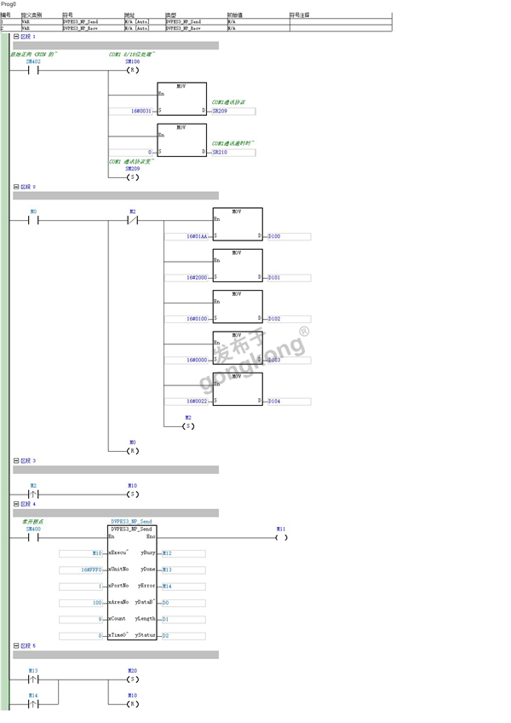Collapse section 区段 3
Viewport: 511px width, 723px height.
pos(16,460)
